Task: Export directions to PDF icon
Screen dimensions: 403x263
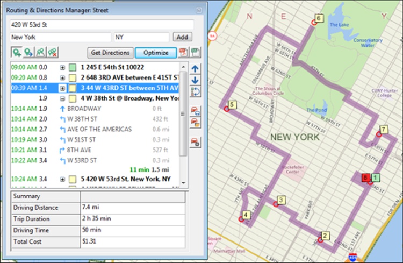Action: click(183, 53)
